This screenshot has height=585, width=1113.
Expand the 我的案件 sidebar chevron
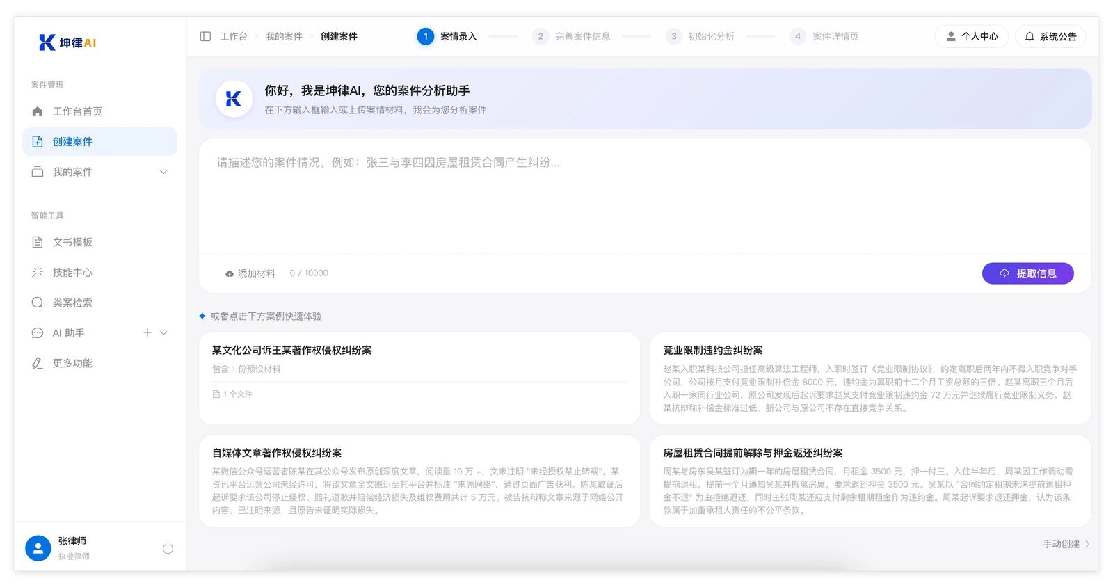click(x=163, y=172)
